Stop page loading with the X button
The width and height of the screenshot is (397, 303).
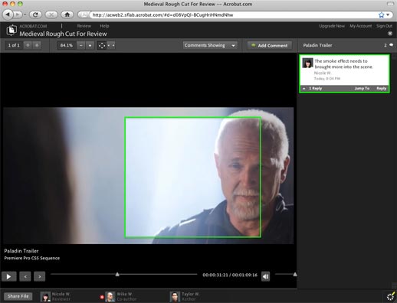coord(51,15)
